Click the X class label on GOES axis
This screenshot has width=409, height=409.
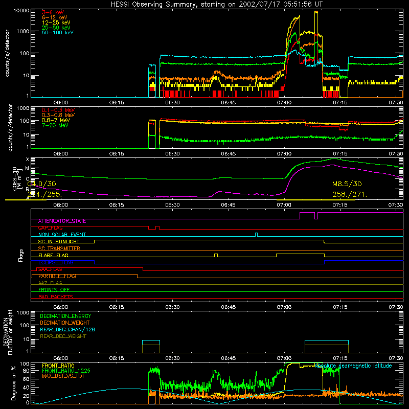point(28,160)
